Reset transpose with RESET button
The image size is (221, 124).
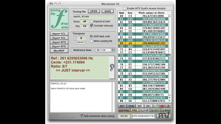(81, 43)
